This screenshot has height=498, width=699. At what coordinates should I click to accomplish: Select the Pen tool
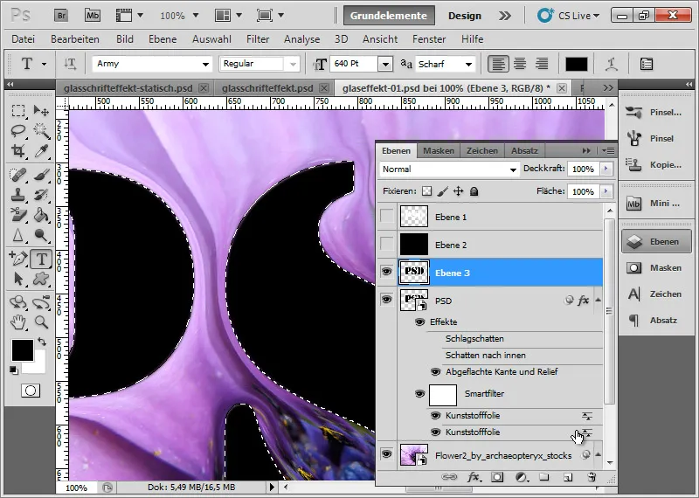click(18, 259)
